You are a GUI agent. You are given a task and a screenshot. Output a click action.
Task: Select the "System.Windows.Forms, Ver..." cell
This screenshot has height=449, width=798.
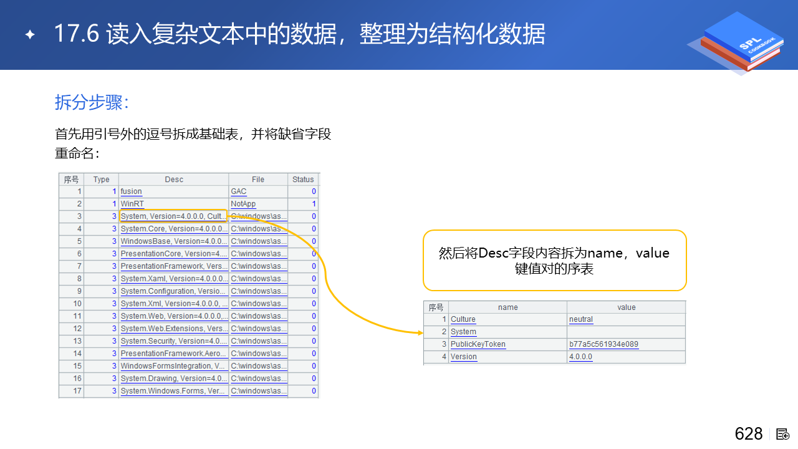[x=174, y=391]
